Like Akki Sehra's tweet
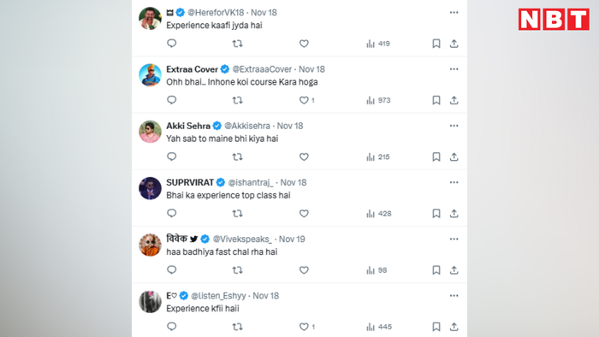 304,157
